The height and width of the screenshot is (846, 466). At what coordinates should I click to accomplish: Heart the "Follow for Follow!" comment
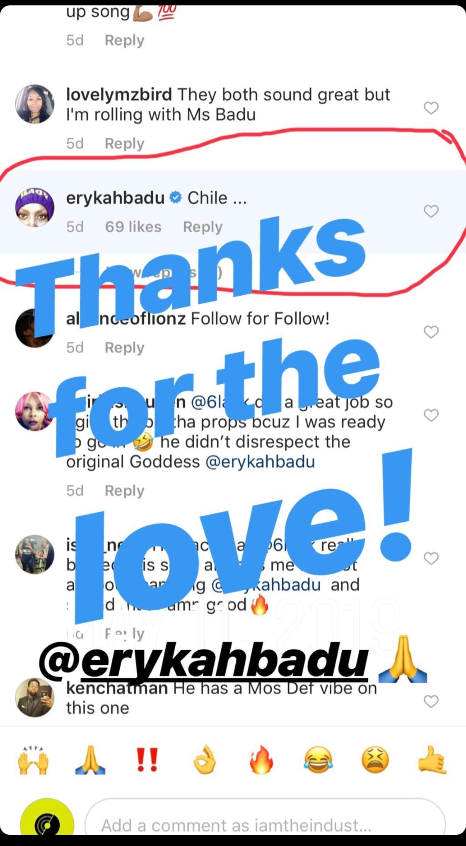point(431,332)
